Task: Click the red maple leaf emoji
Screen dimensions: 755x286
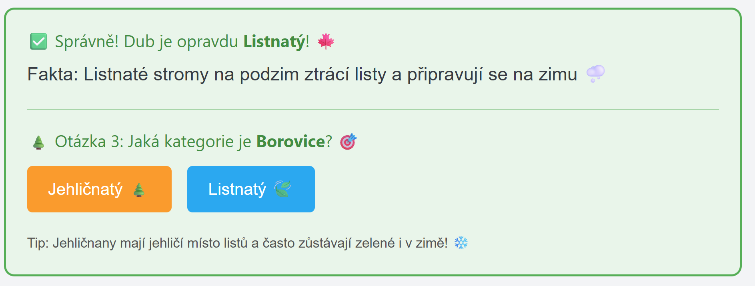Action: (326, 41)
